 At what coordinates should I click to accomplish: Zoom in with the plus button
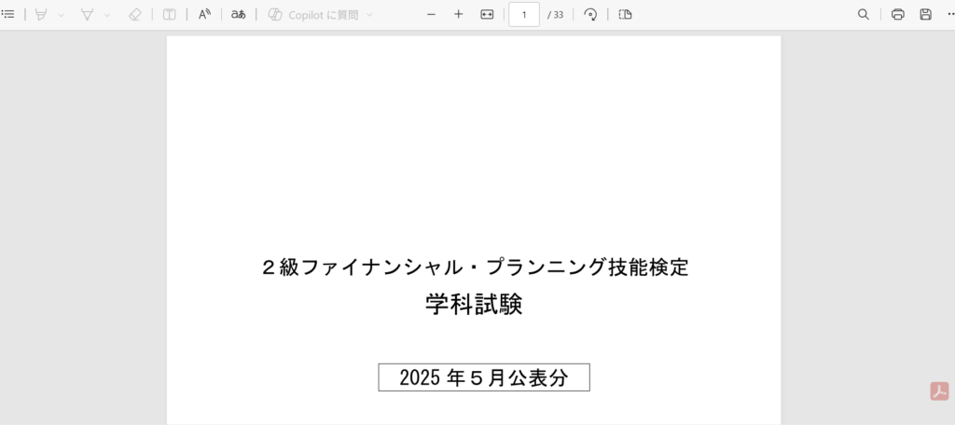coord(458,15)
